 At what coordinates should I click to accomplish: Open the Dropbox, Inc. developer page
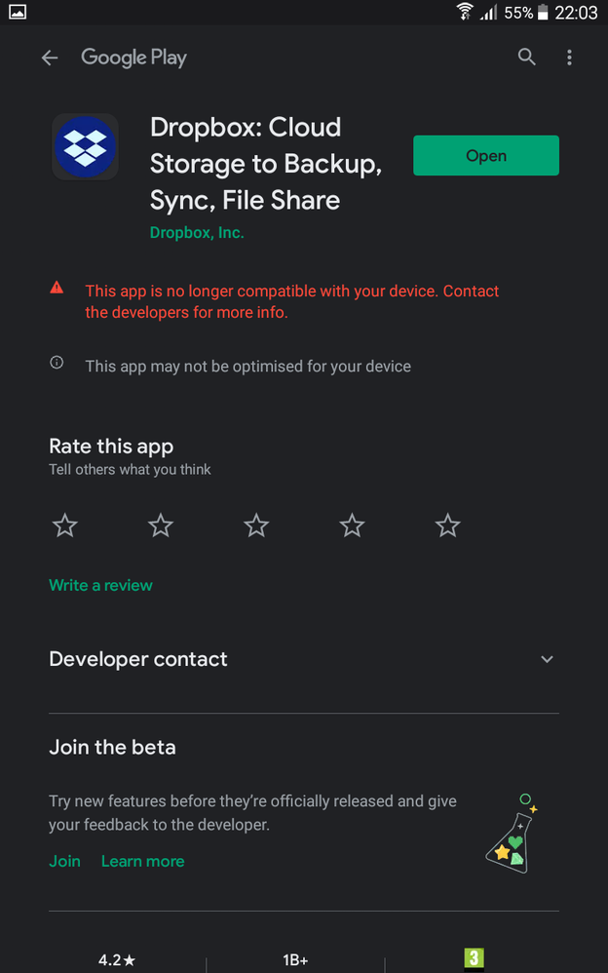tap(197, 233)
